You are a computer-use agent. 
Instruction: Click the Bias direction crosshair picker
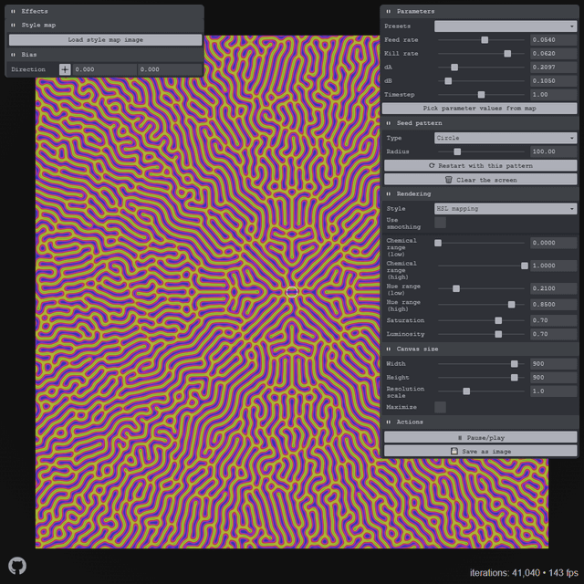[65, 69]
